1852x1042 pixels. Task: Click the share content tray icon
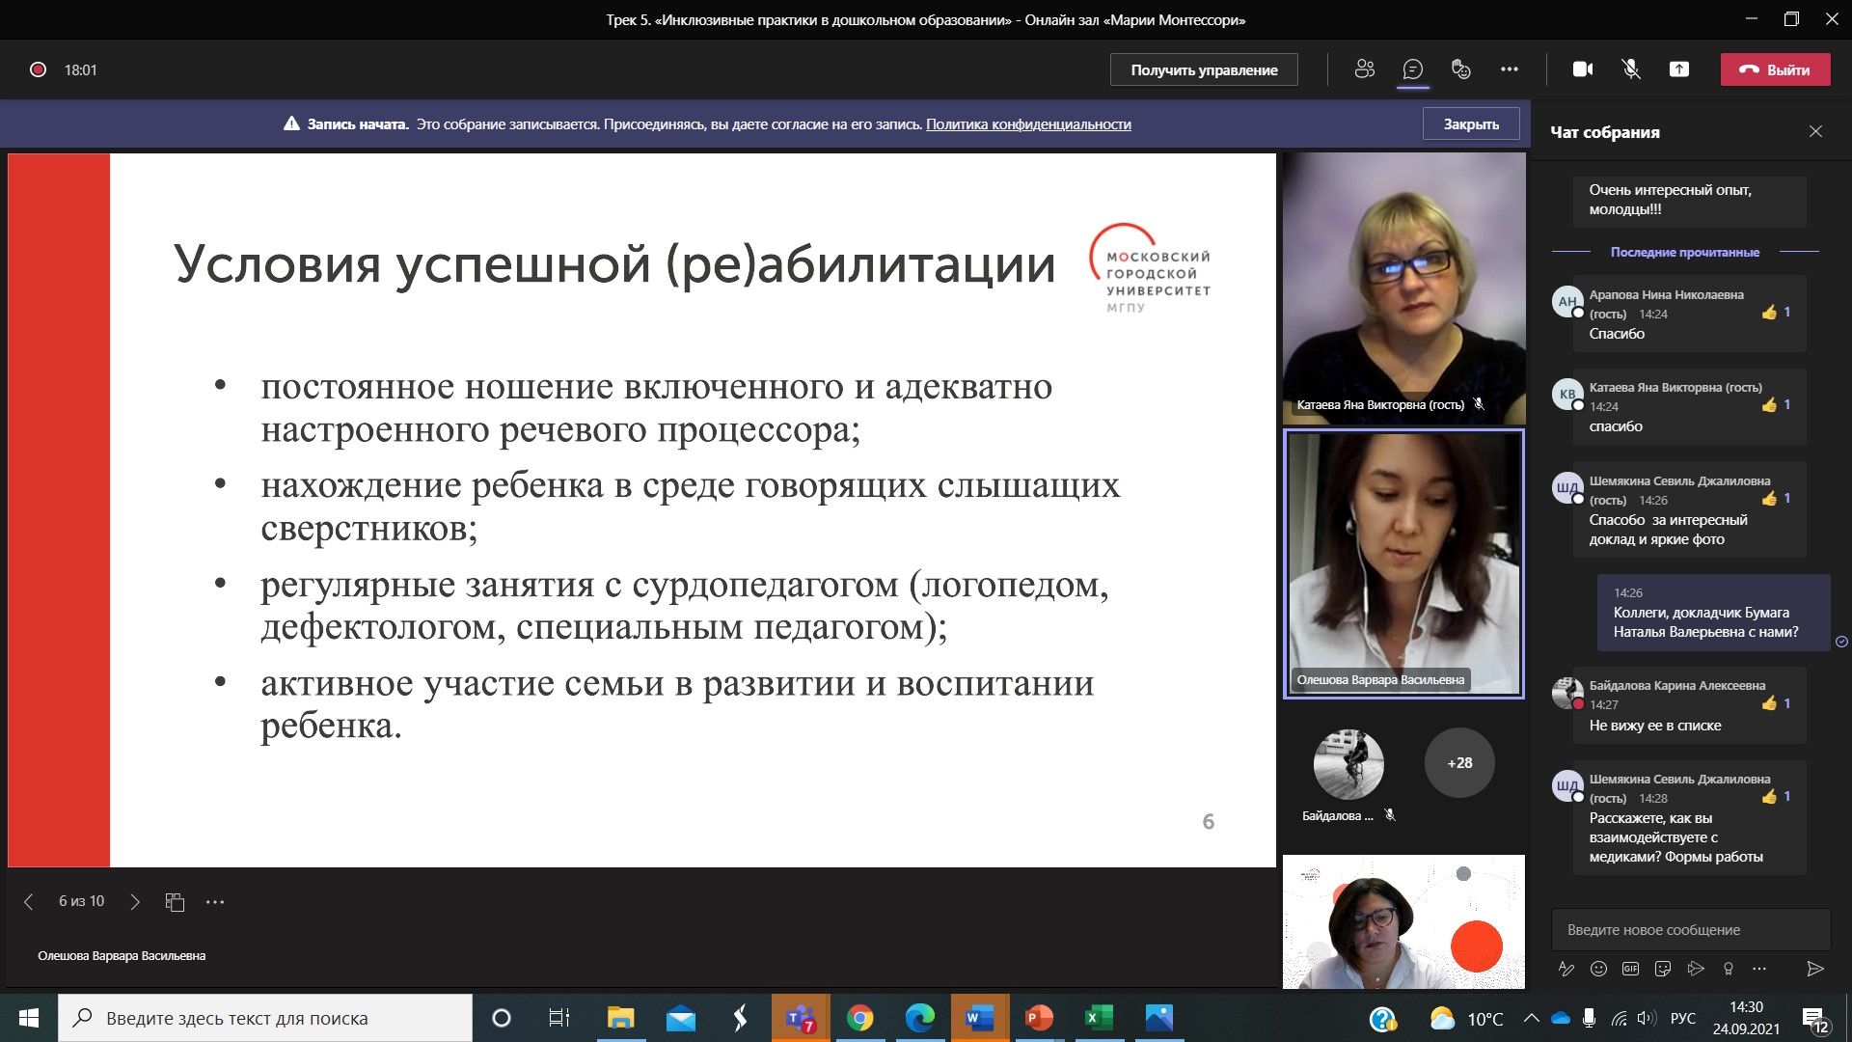[x=1679, y=69]
